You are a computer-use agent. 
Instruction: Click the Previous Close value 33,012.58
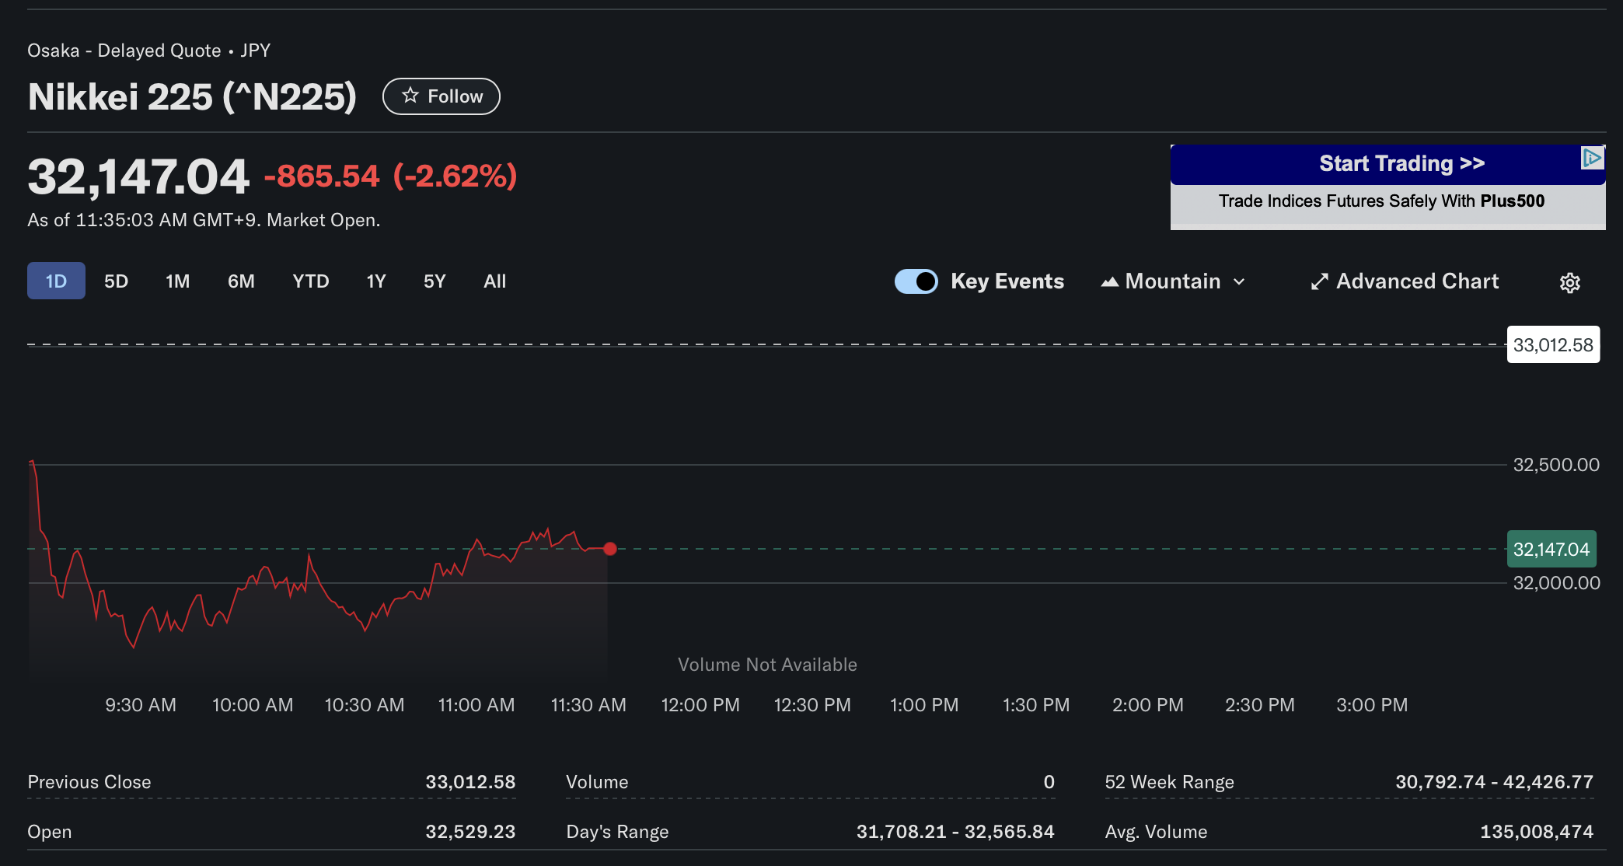[470, 782]
